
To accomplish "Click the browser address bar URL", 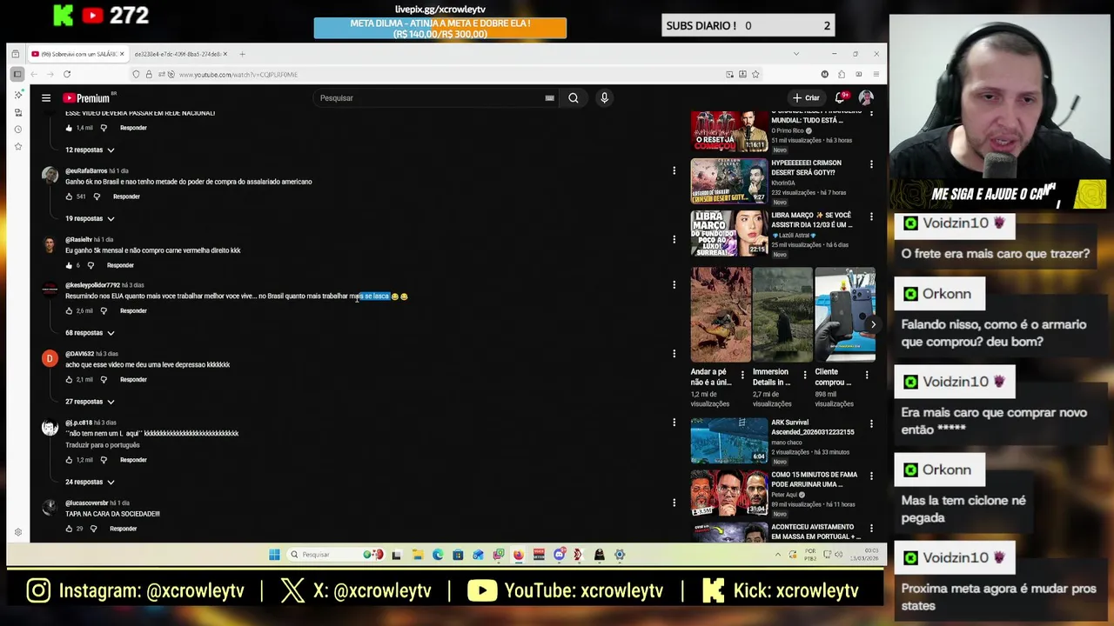I will pyautogui.click(x=238, y=75).
